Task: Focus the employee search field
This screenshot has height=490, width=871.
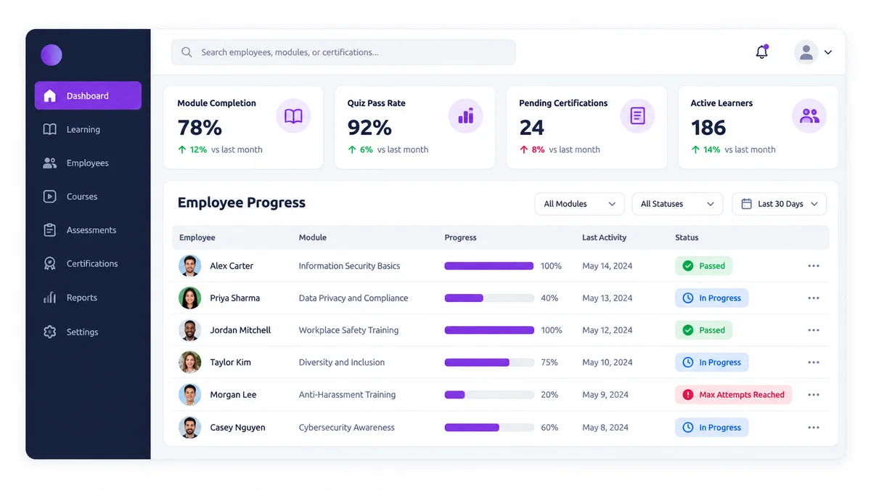Action: pyautogui.click(x=343, y=52)
